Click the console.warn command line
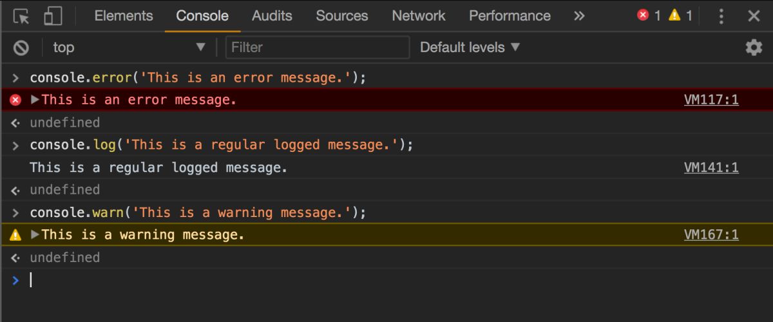This screenshot has height=322, width=773. tap(198, 213)
